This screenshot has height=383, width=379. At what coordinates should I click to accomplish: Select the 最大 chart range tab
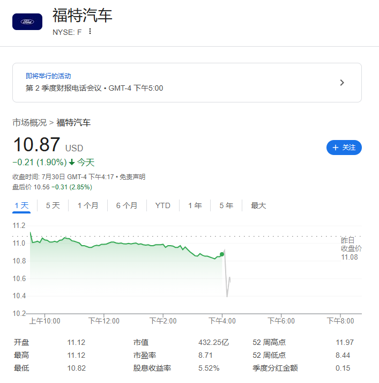[258, 205]
